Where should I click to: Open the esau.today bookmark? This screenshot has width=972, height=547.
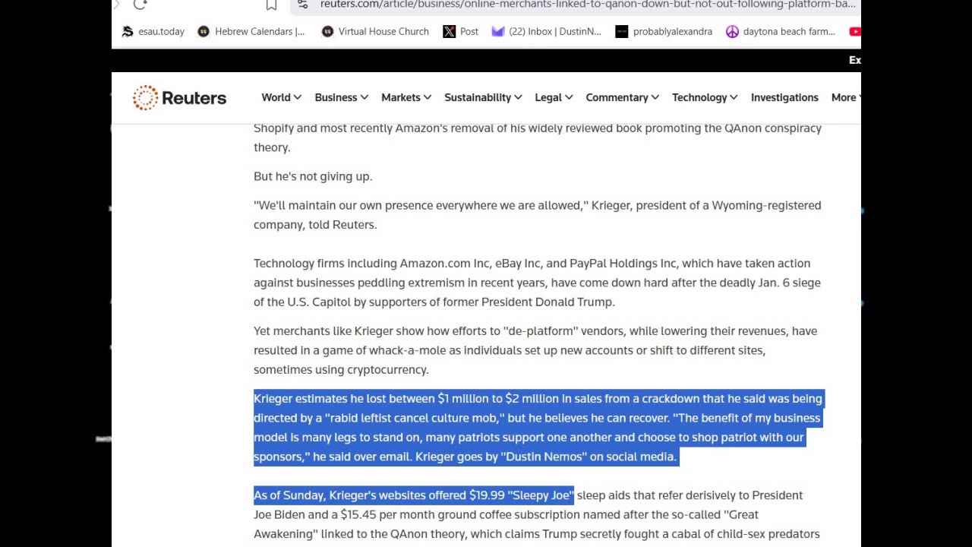(153, 31)
